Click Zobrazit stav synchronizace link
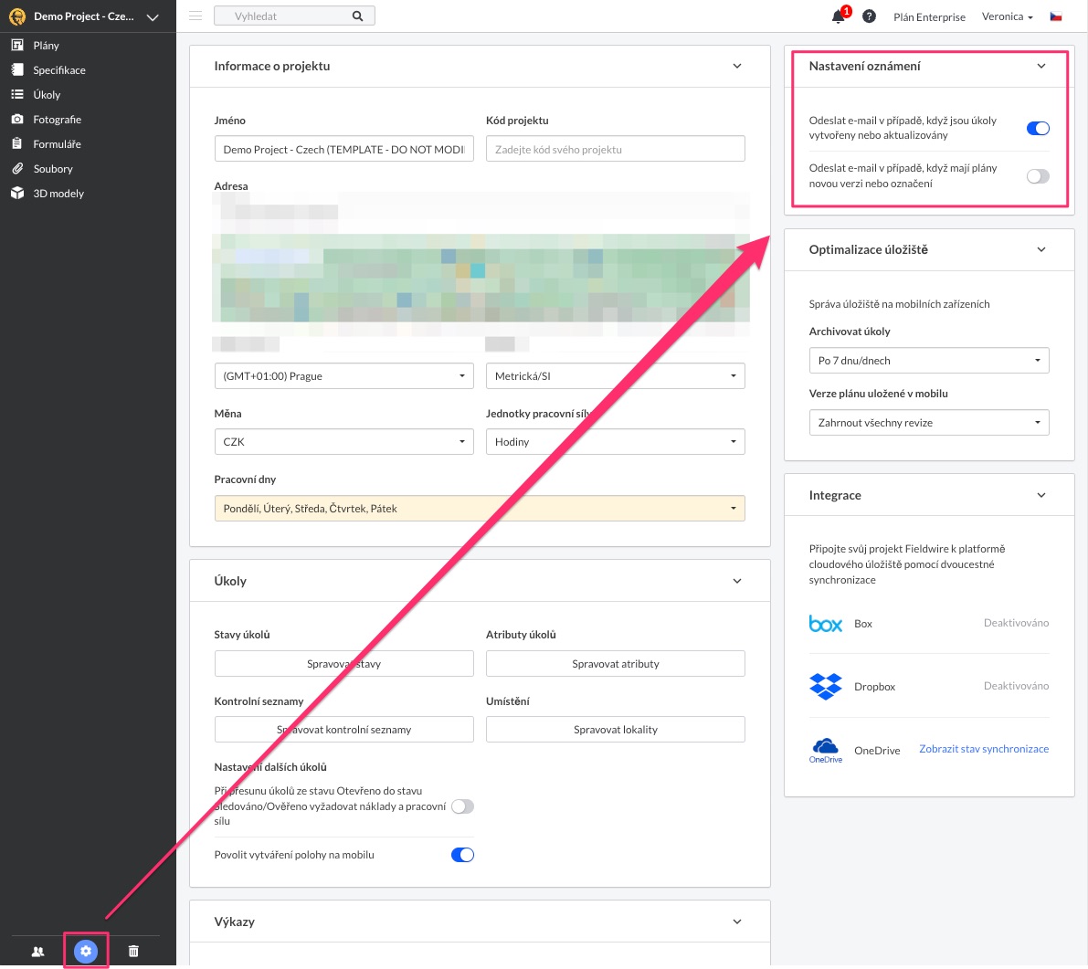Screen dimensions: 1088x969 [983, 749]
